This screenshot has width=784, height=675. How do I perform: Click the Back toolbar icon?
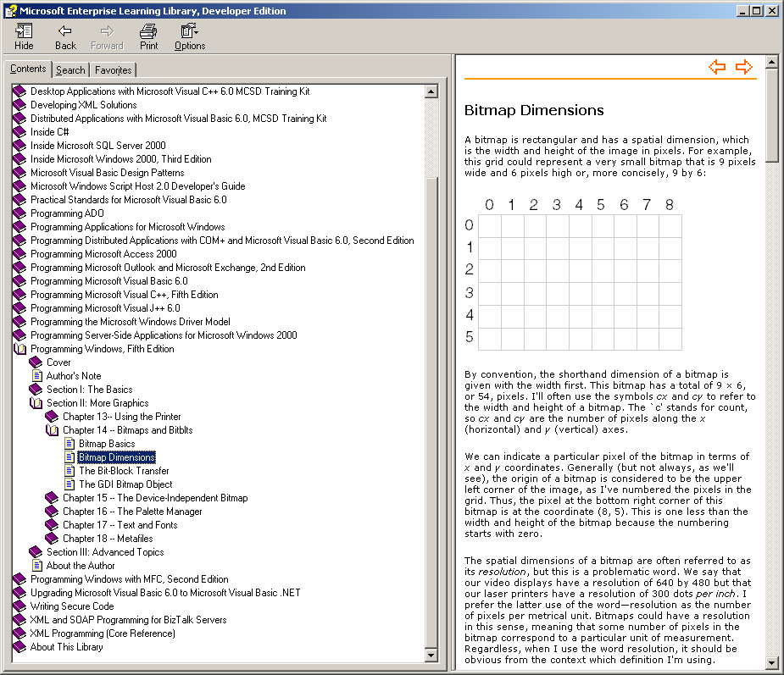coord(65,31)
